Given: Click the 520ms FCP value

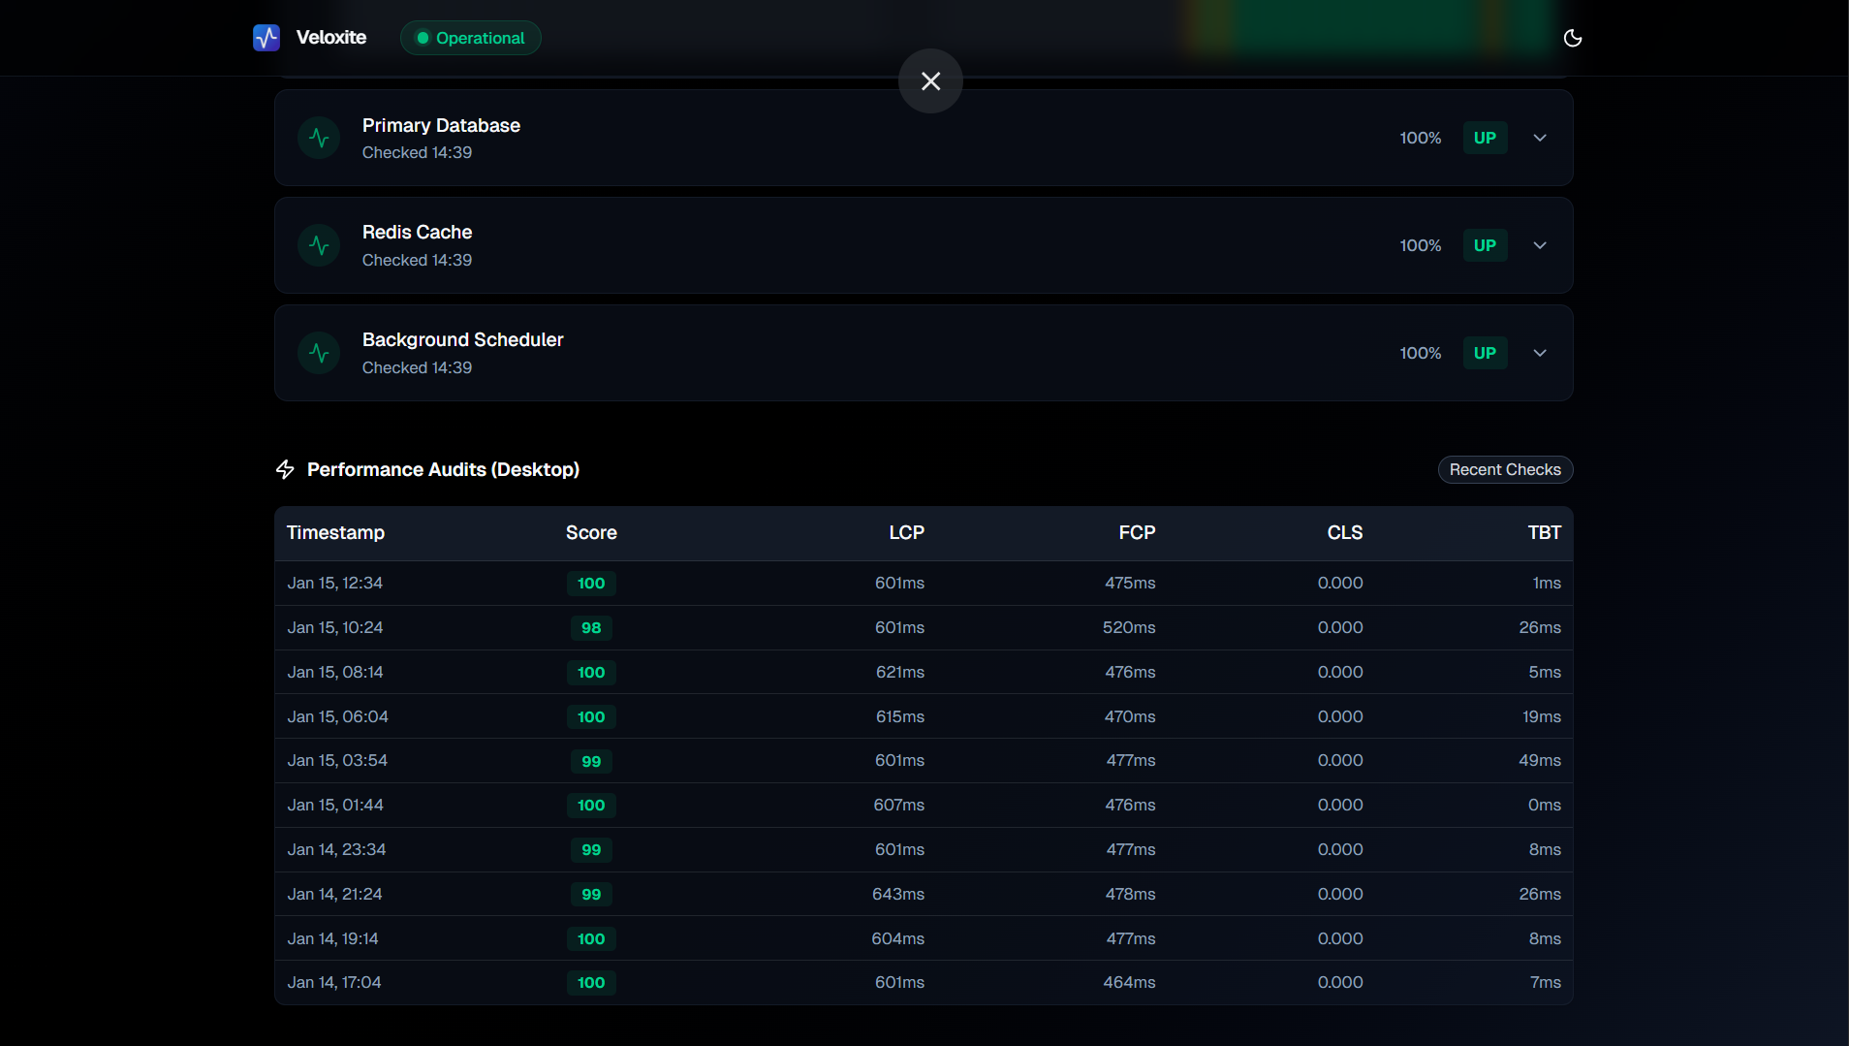Looking at the screenshot, I should point(1129,627).
